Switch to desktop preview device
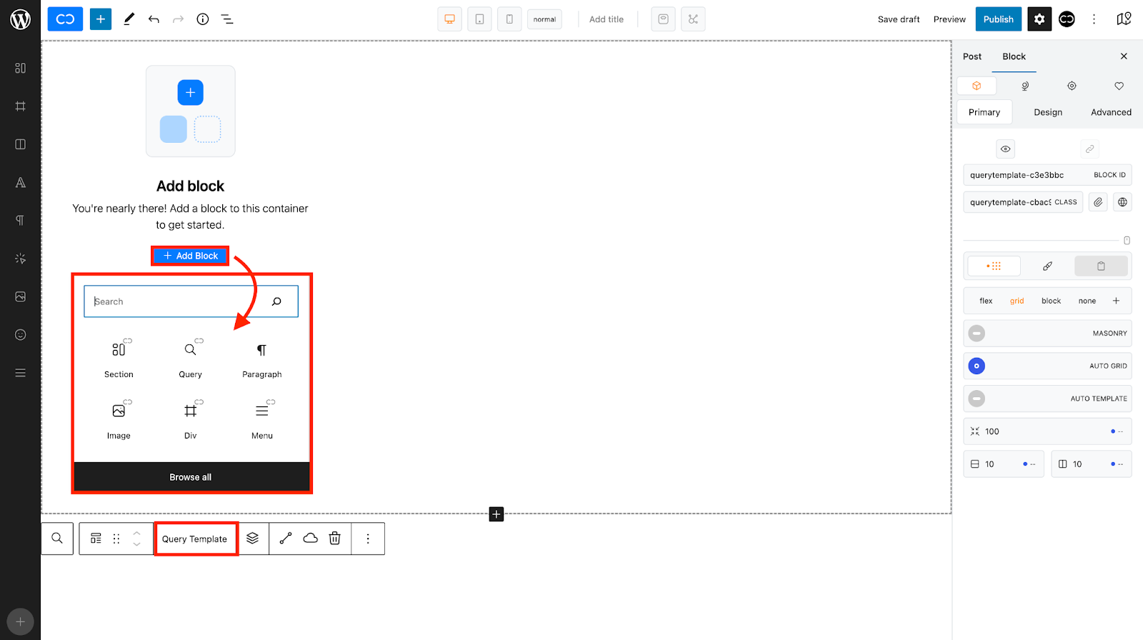Viewport: 1143px width, 640px height. (449, 19)
